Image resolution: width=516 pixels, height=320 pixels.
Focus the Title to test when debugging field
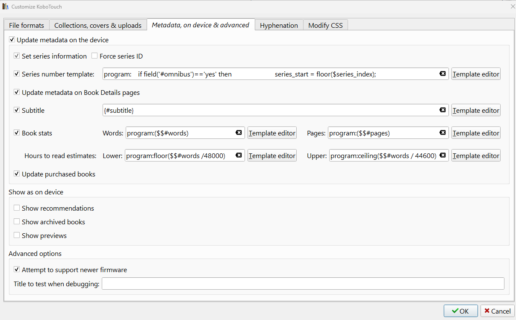[303, 284]
